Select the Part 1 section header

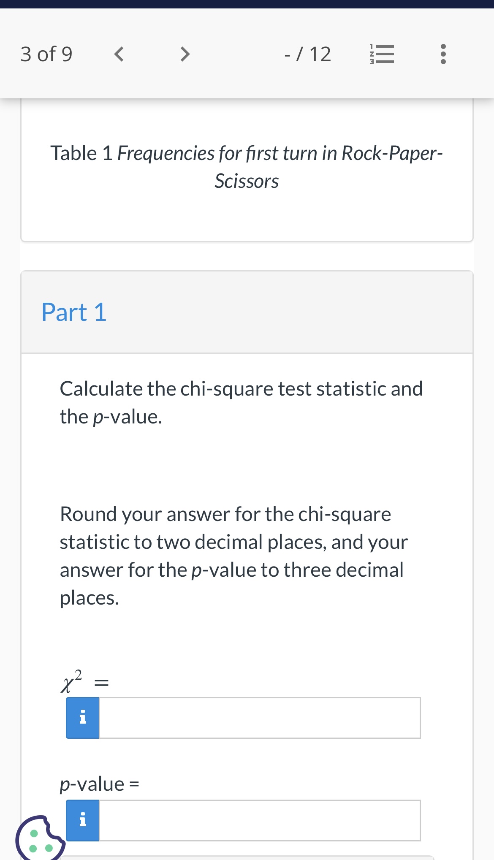point(74,312)
